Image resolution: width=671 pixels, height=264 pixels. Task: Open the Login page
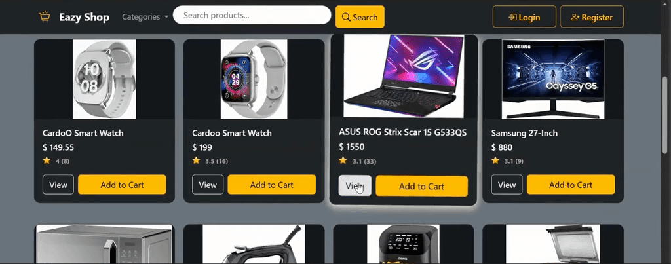(x=524, y=17)
